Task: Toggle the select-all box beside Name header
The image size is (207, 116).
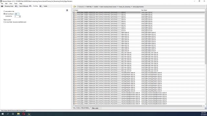Action: (x=74, y=10)
